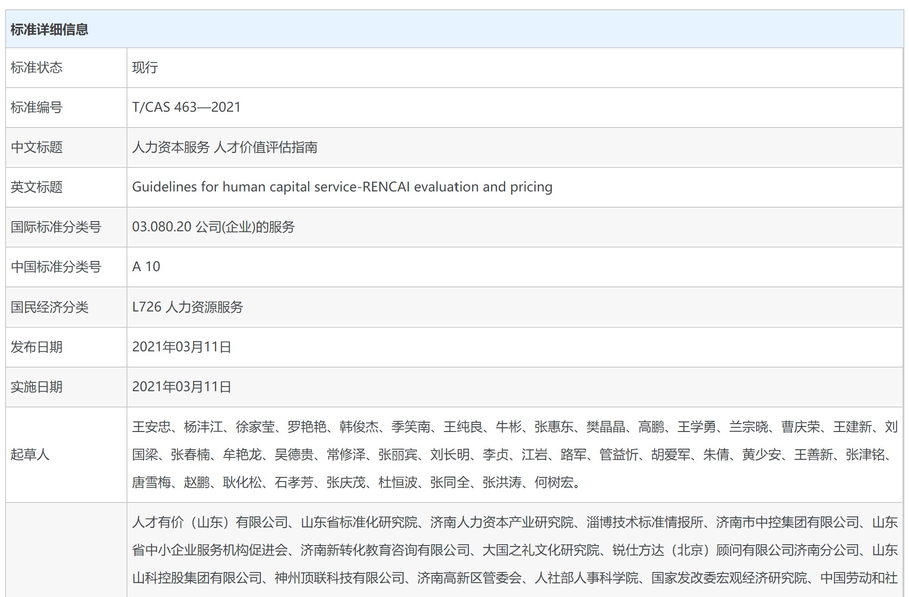Click L726 人力资源服务 value
Screen dimensions: 909x597
[x=187, y=307]
